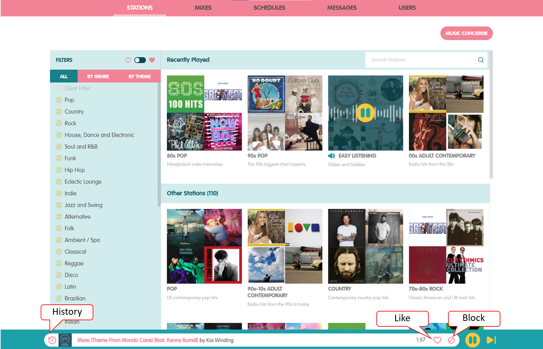Screen dimensions: 543x349
Task: Click the filled heart icon in Filters
Action: [152, 60]
